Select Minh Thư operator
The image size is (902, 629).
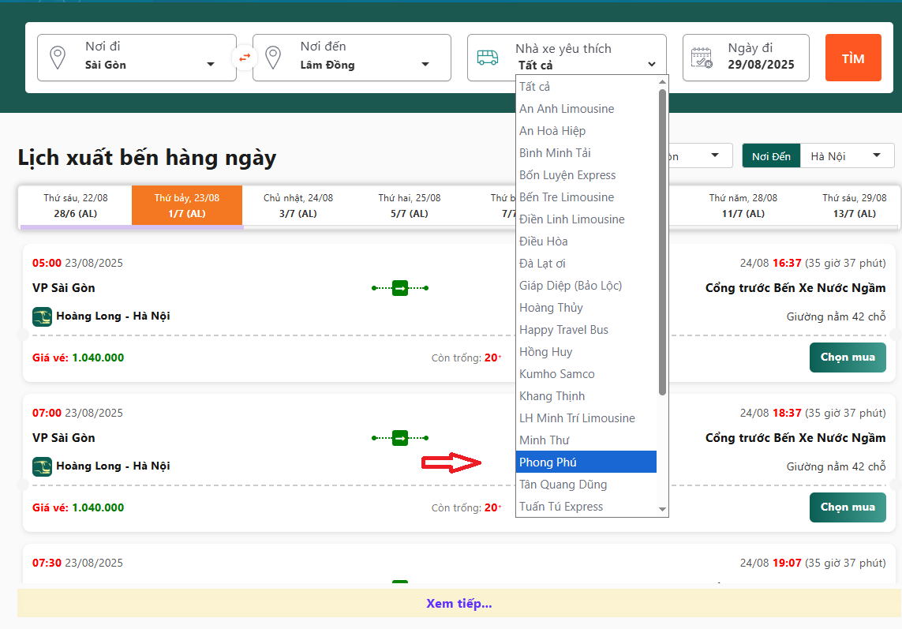click(x=586, y=440)
